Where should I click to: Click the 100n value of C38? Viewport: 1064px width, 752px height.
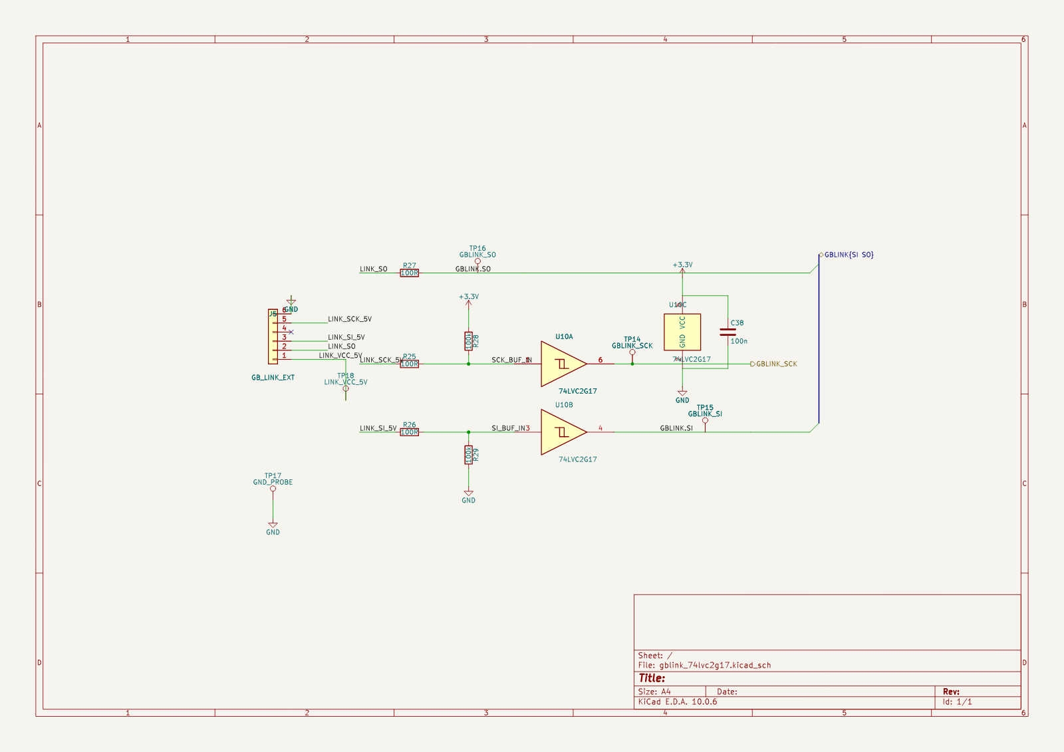(739, 341)
